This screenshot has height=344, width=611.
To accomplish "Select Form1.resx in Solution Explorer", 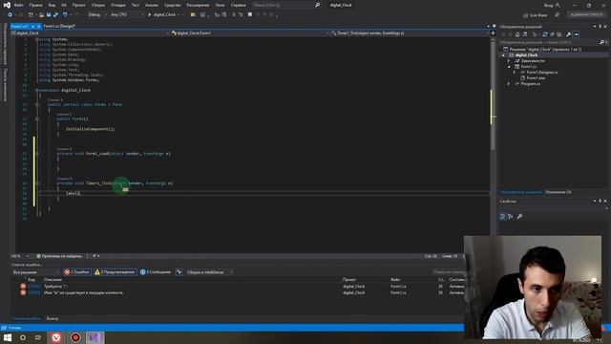I will coord(536,78).
